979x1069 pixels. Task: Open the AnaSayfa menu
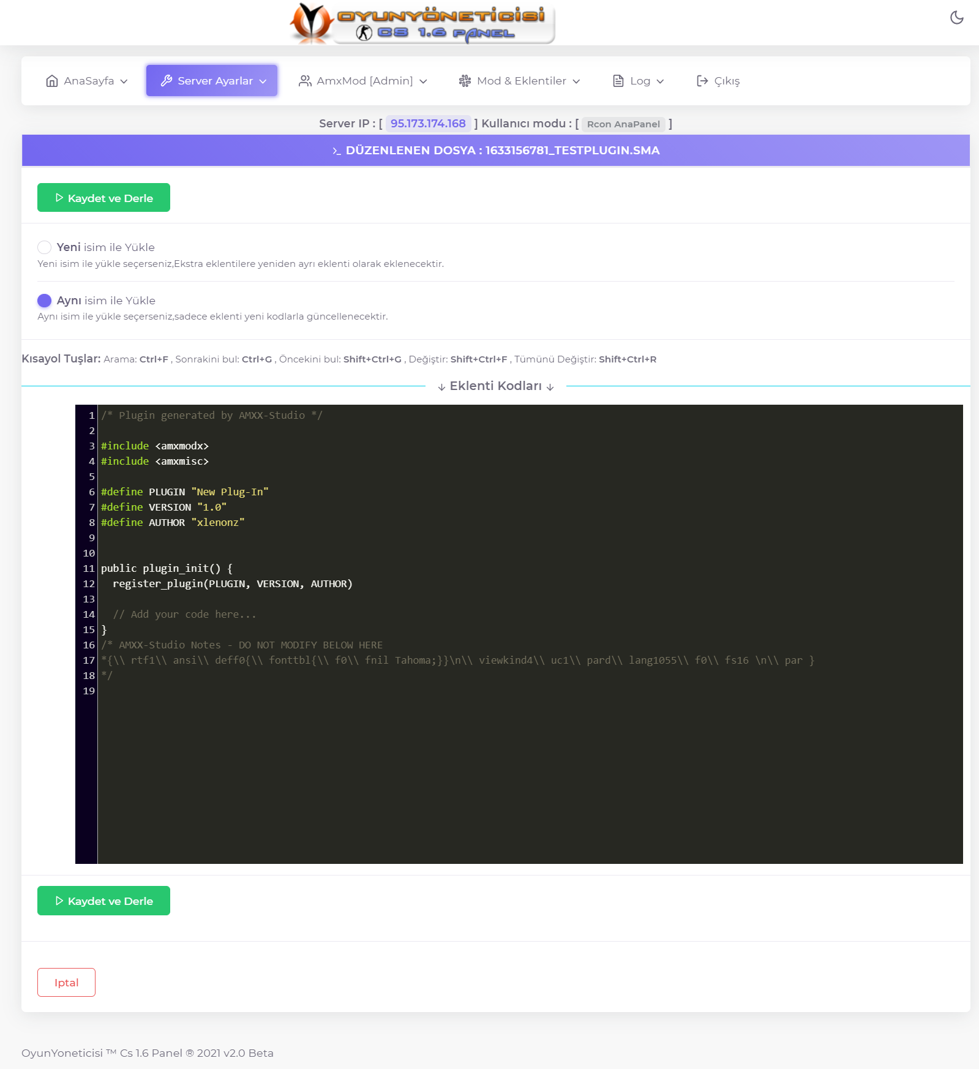(x=87, y=81)
